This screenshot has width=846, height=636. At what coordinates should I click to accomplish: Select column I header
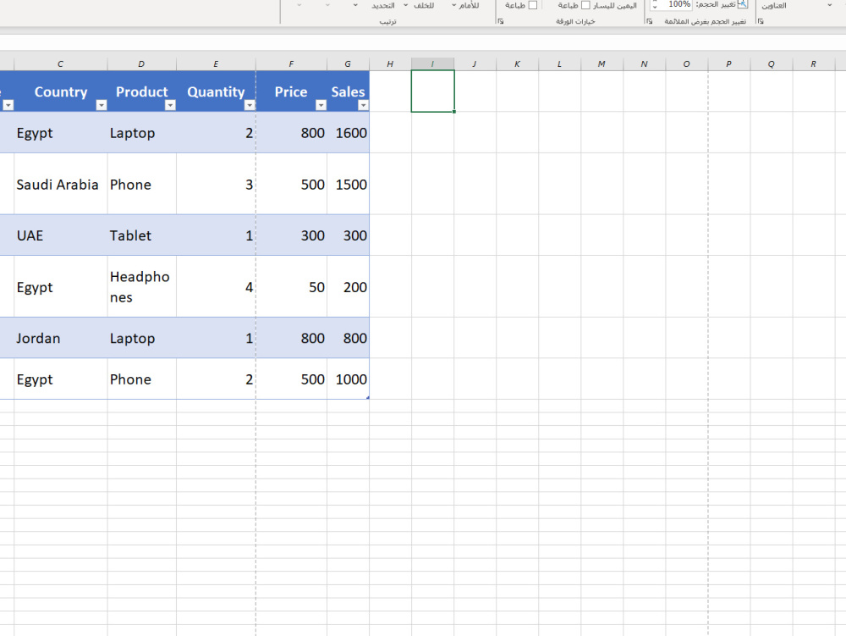click(432, 64)
